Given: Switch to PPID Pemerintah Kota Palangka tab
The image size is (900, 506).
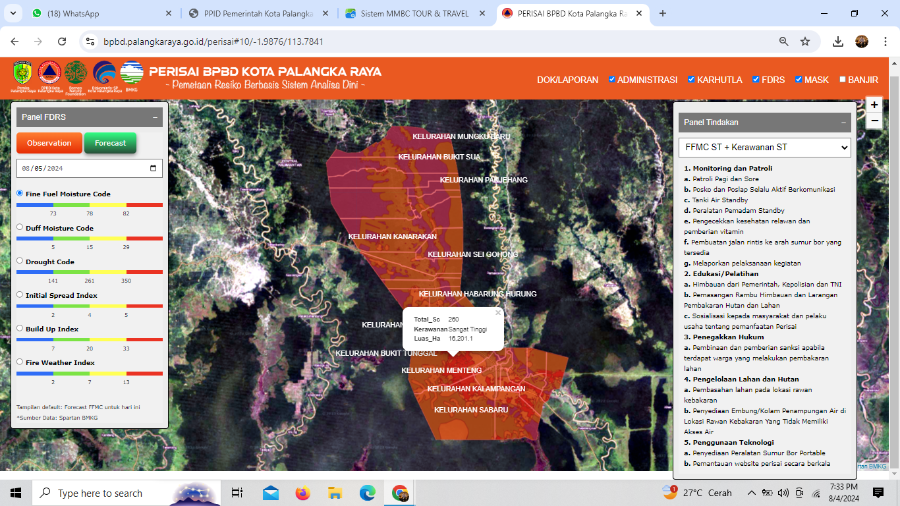Looking at the screenshot, I should (258, 13).
